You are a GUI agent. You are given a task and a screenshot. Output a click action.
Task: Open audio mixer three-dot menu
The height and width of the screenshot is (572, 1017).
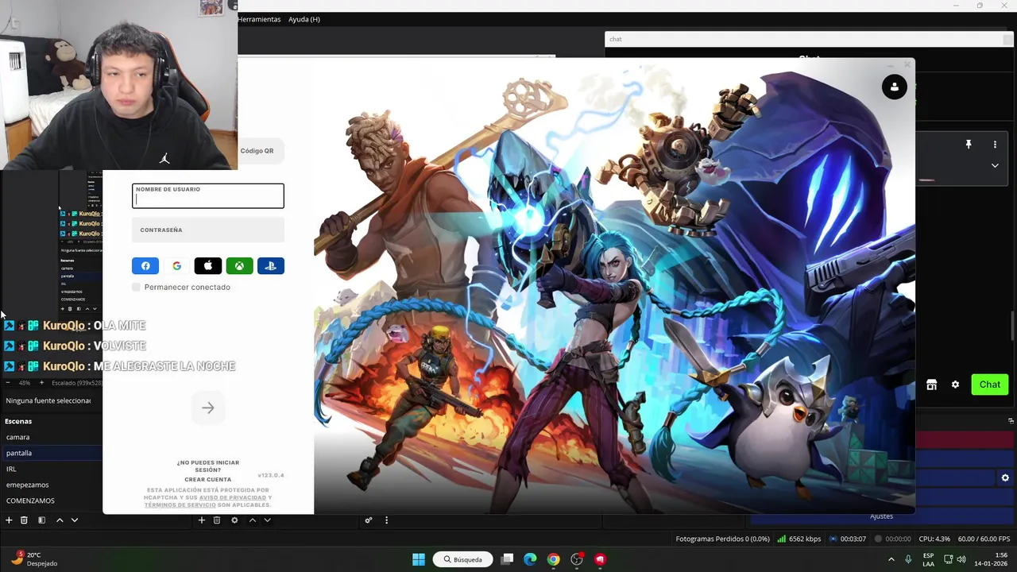387,520
